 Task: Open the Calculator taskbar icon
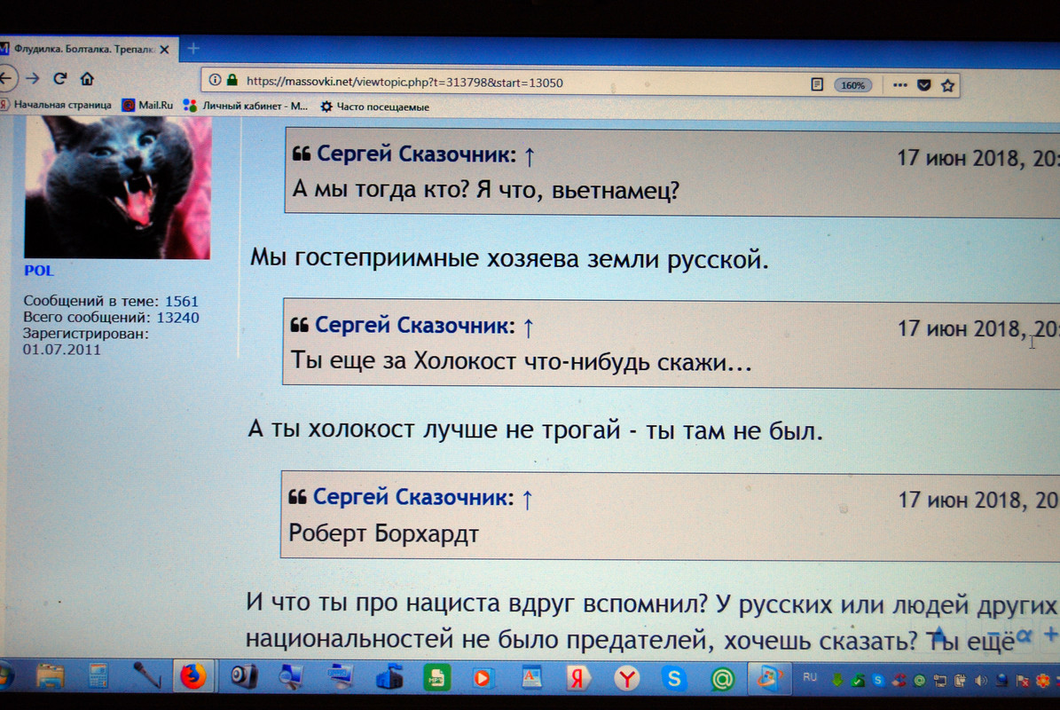coord(98,676)
